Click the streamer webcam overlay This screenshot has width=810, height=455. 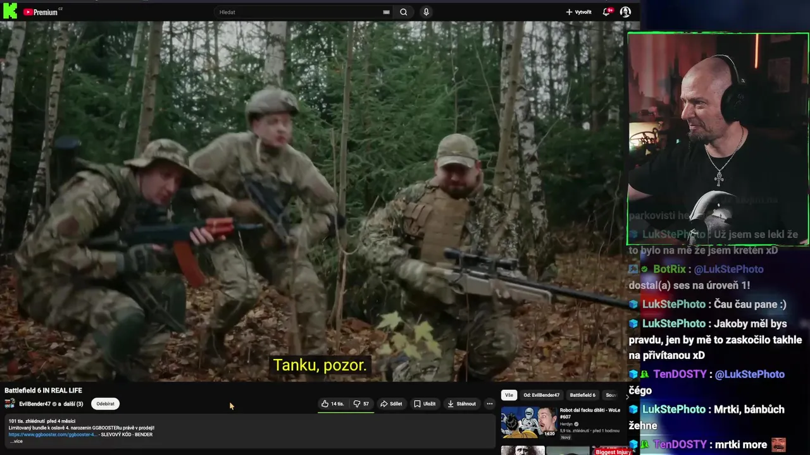click(x=718, y=139)
